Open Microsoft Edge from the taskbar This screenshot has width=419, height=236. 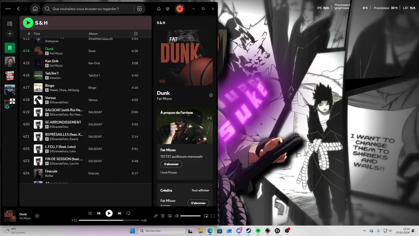210,231
